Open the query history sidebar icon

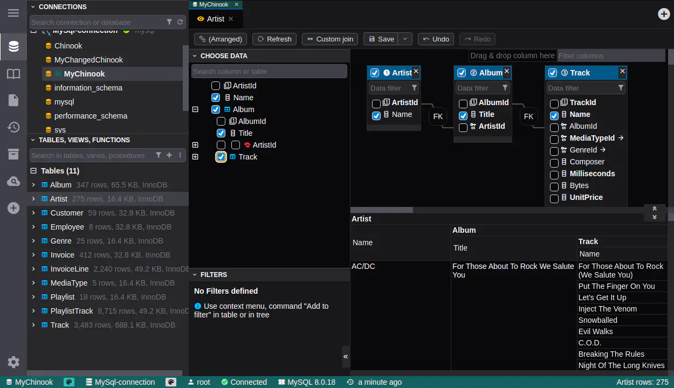[x=13, y=127]
